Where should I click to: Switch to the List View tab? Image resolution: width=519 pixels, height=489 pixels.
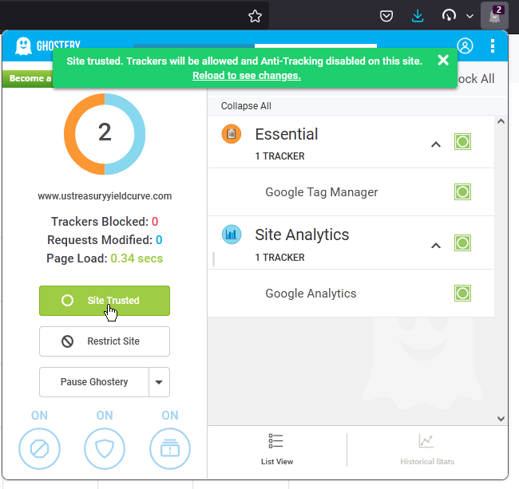pyautogui.click(x=277, y=450)
